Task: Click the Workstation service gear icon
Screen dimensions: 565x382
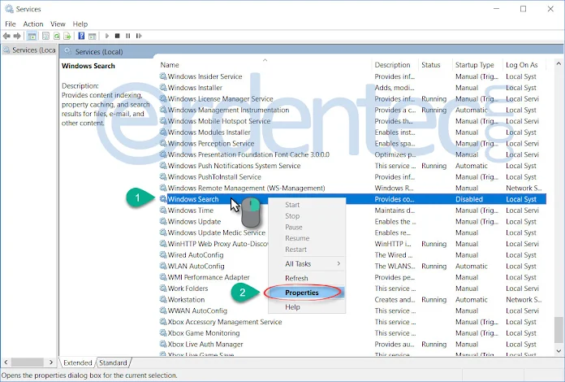Action: coord(163,299)
